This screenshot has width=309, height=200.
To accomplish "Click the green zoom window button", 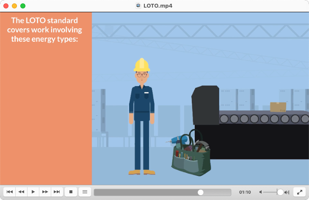I will click(23, 6).
